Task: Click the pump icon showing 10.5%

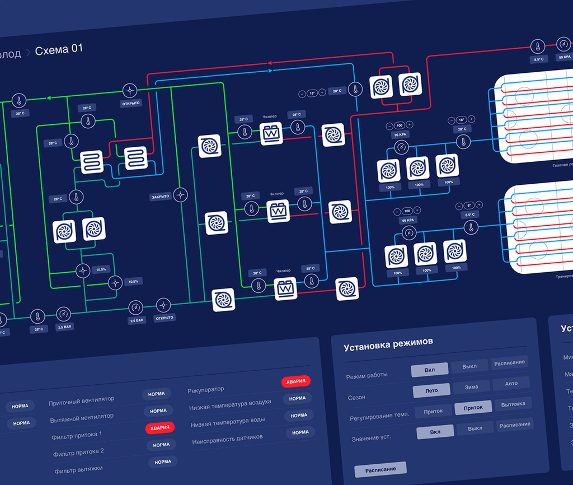Action: pyautogui.click(x=83, y=271)
